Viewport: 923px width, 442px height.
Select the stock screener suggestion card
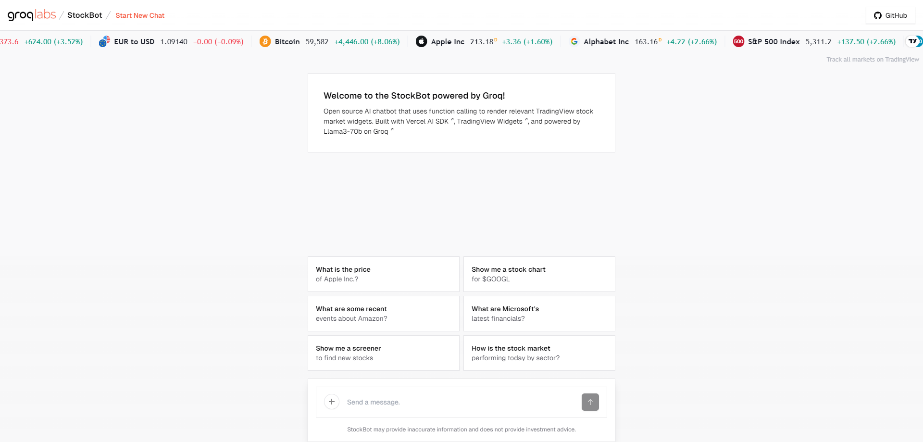383,353
